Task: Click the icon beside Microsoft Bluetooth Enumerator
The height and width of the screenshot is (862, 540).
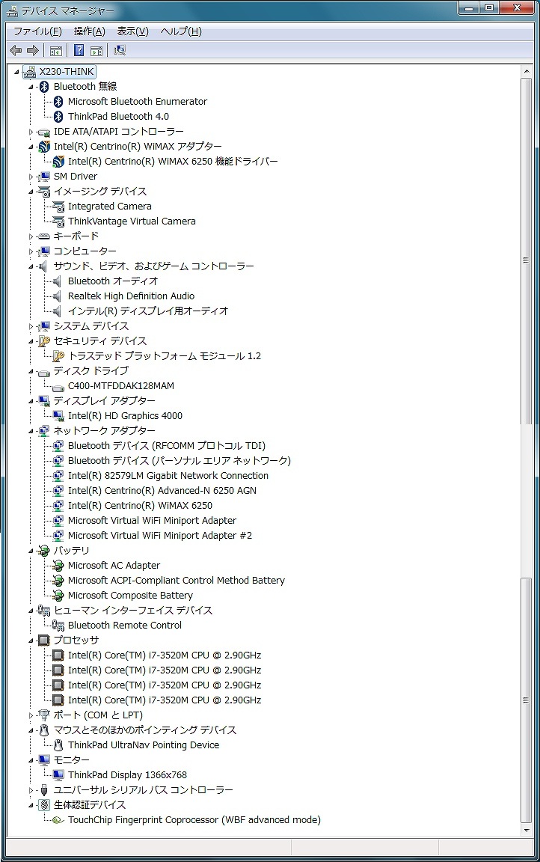Action: pos(58,102)
